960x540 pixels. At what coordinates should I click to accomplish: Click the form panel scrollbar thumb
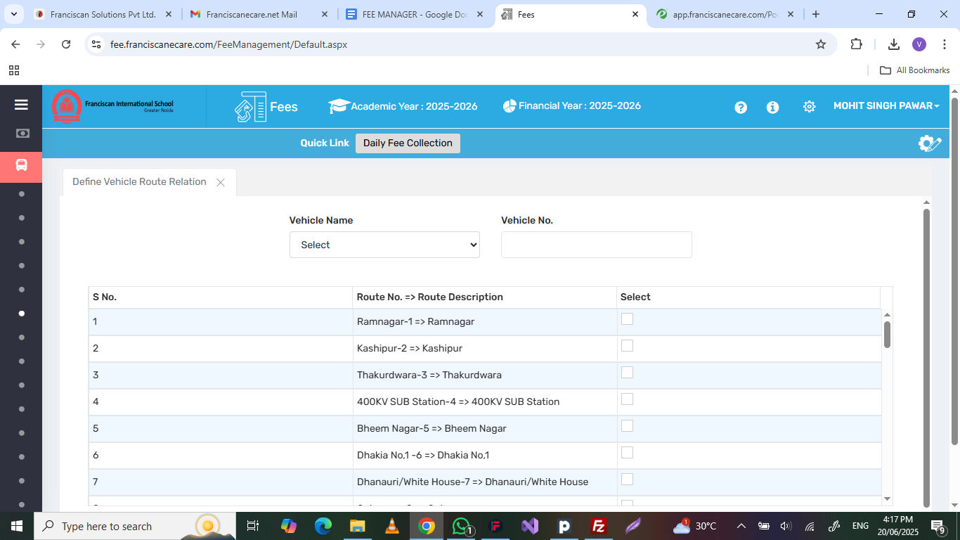[926, 357]
